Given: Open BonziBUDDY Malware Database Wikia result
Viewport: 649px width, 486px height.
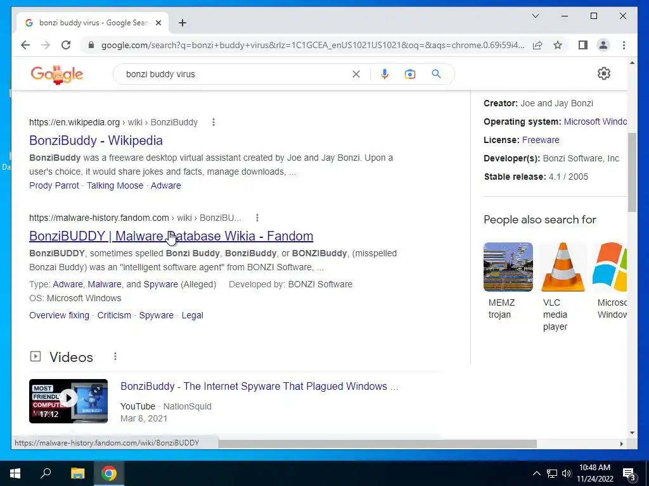Looking at the screenshot, I should (171, 236).
